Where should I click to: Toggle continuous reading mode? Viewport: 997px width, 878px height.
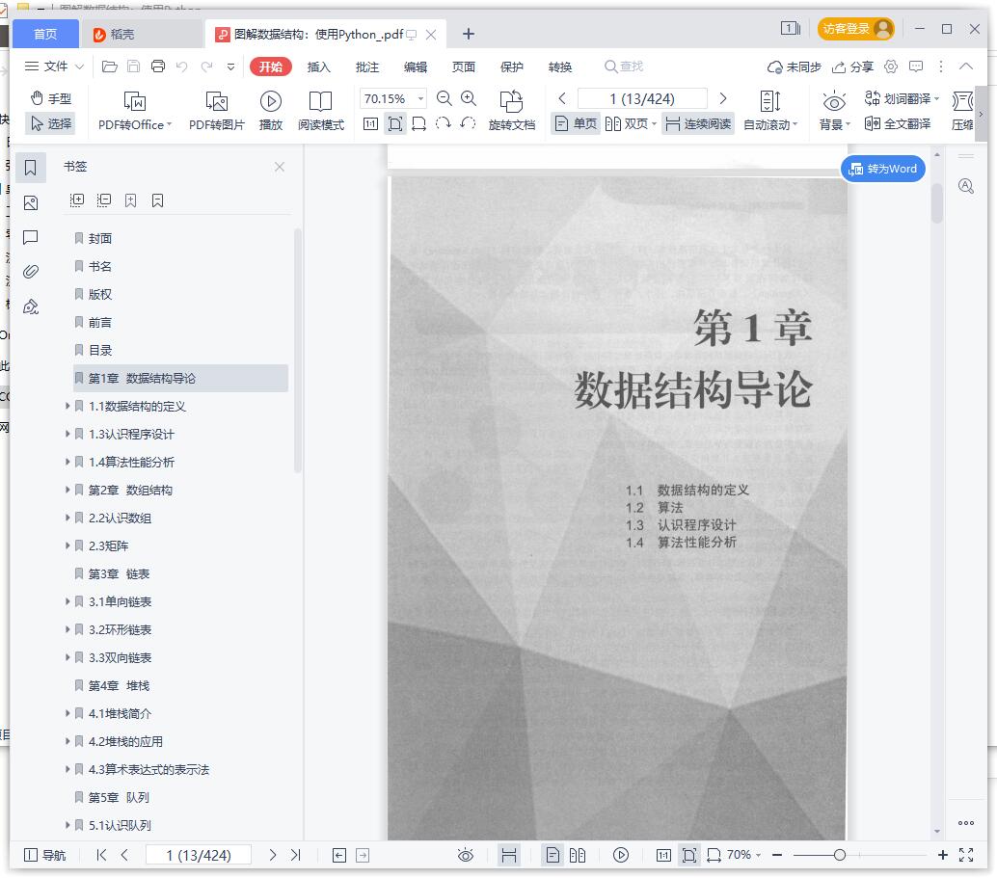697,123
